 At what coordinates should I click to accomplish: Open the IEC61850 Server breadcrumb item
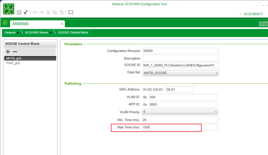37,32
